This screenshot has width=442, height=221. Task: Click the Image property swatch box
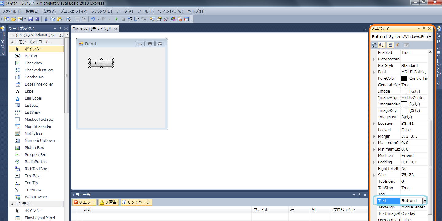[x=404, y=91]
